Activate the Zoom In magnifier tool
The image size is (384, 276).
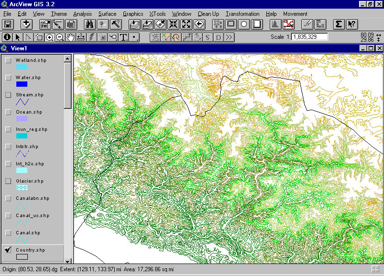coord(49,37)
